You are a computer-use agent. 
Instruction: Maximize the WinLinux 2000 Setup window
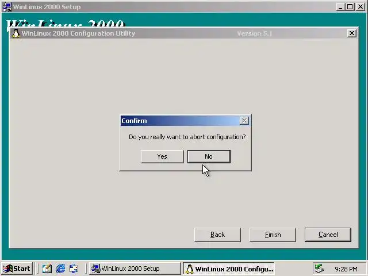click(350, 6)
